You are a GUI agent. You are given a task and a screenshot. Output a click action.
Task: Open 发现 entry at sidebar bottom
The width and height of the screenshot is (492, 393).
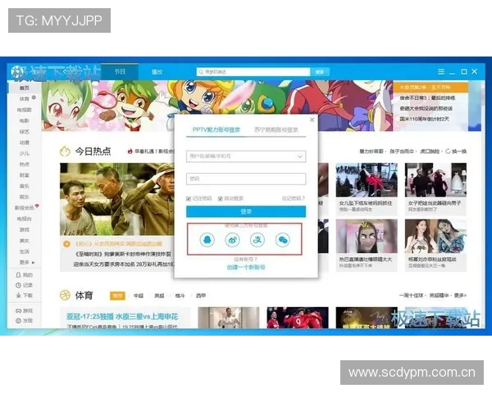(24, 321)
